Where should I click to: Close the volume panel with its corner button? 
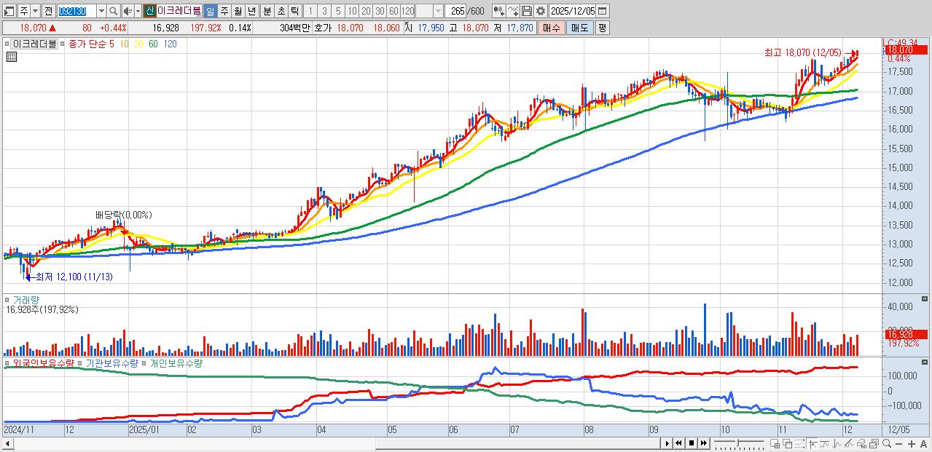(x=925, y=298)
